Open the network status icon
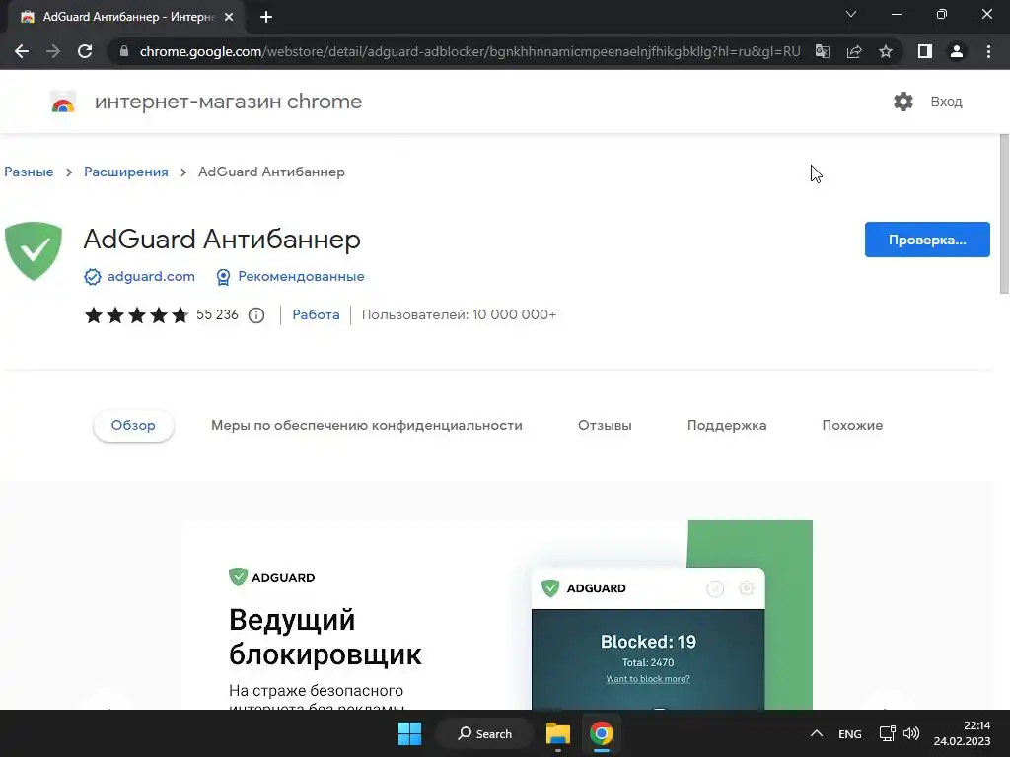The image size is (1010, 757). 887,733
